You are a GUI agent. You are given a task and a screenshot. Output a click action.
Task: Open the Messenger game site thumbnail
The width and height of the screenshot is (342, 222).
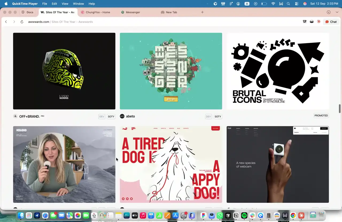click(x=171, y=71)
